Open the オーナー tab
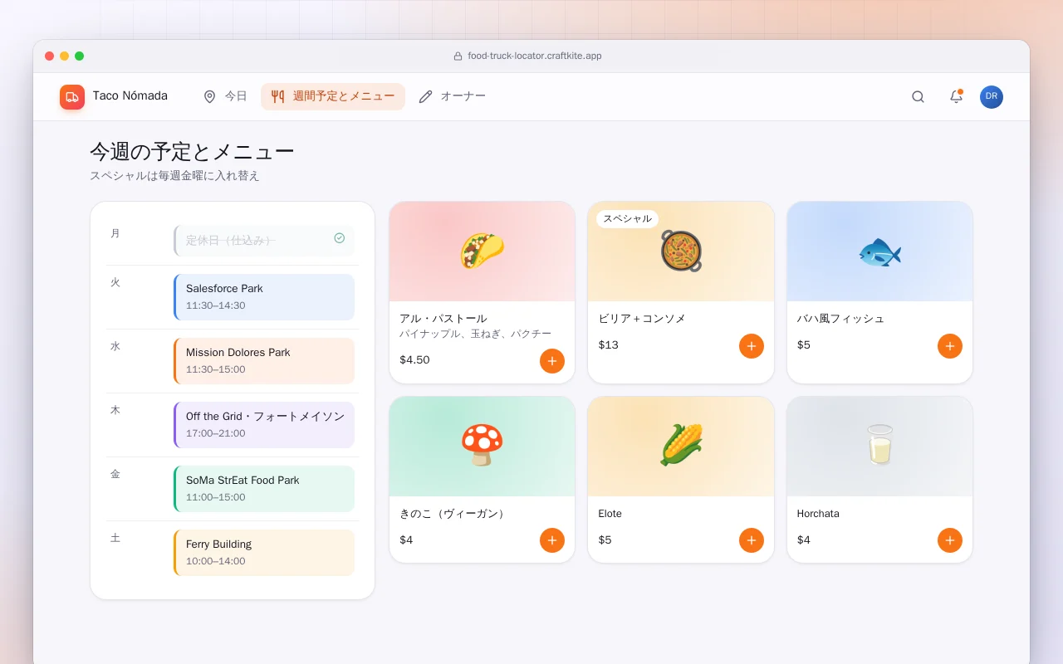 [x=452, y=96]
